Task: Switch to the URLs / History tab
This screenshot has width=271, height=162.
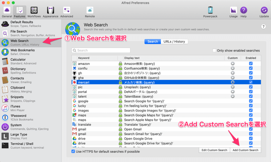Action: coord(174,42)
